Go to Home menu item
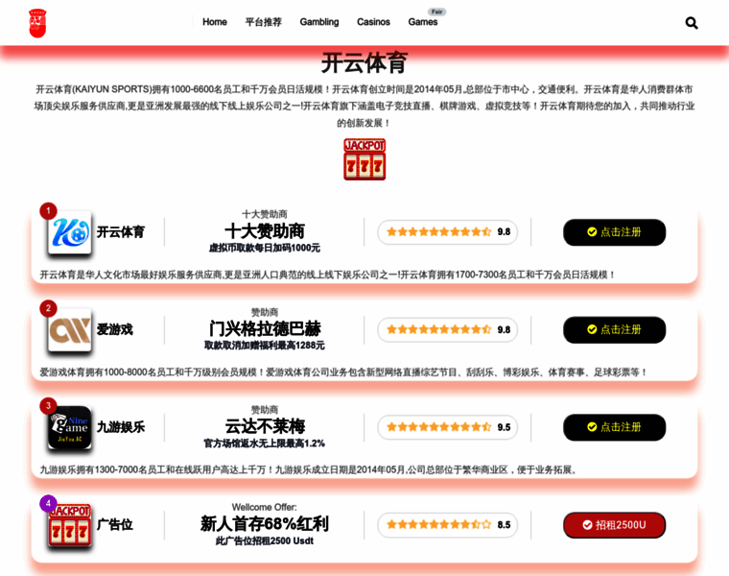This screenshot has width=729, height=576. (215, 22)
